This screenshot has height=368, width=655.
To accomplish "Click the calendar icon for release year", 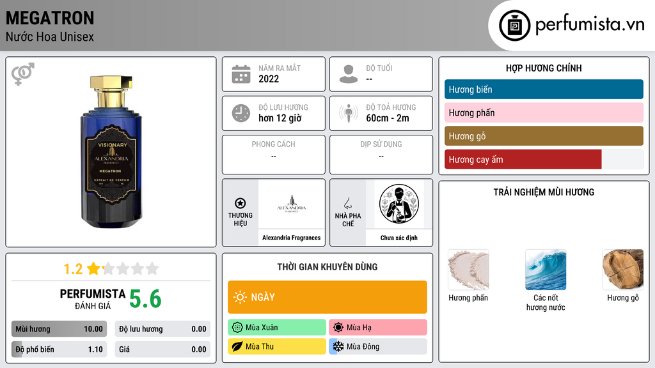I will (x=241, y=74).
